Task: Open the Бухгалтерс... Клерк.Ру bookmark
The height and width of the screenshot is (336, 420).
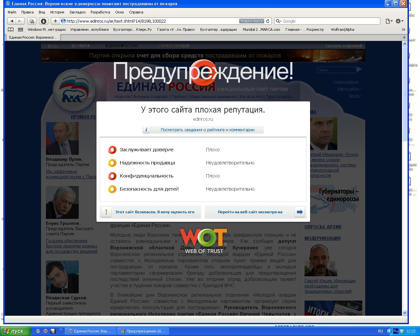Action: 133,30
